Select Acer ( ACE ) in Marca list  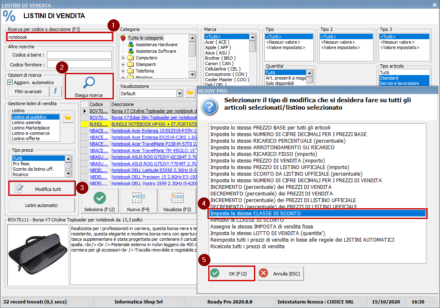(217, 42)
